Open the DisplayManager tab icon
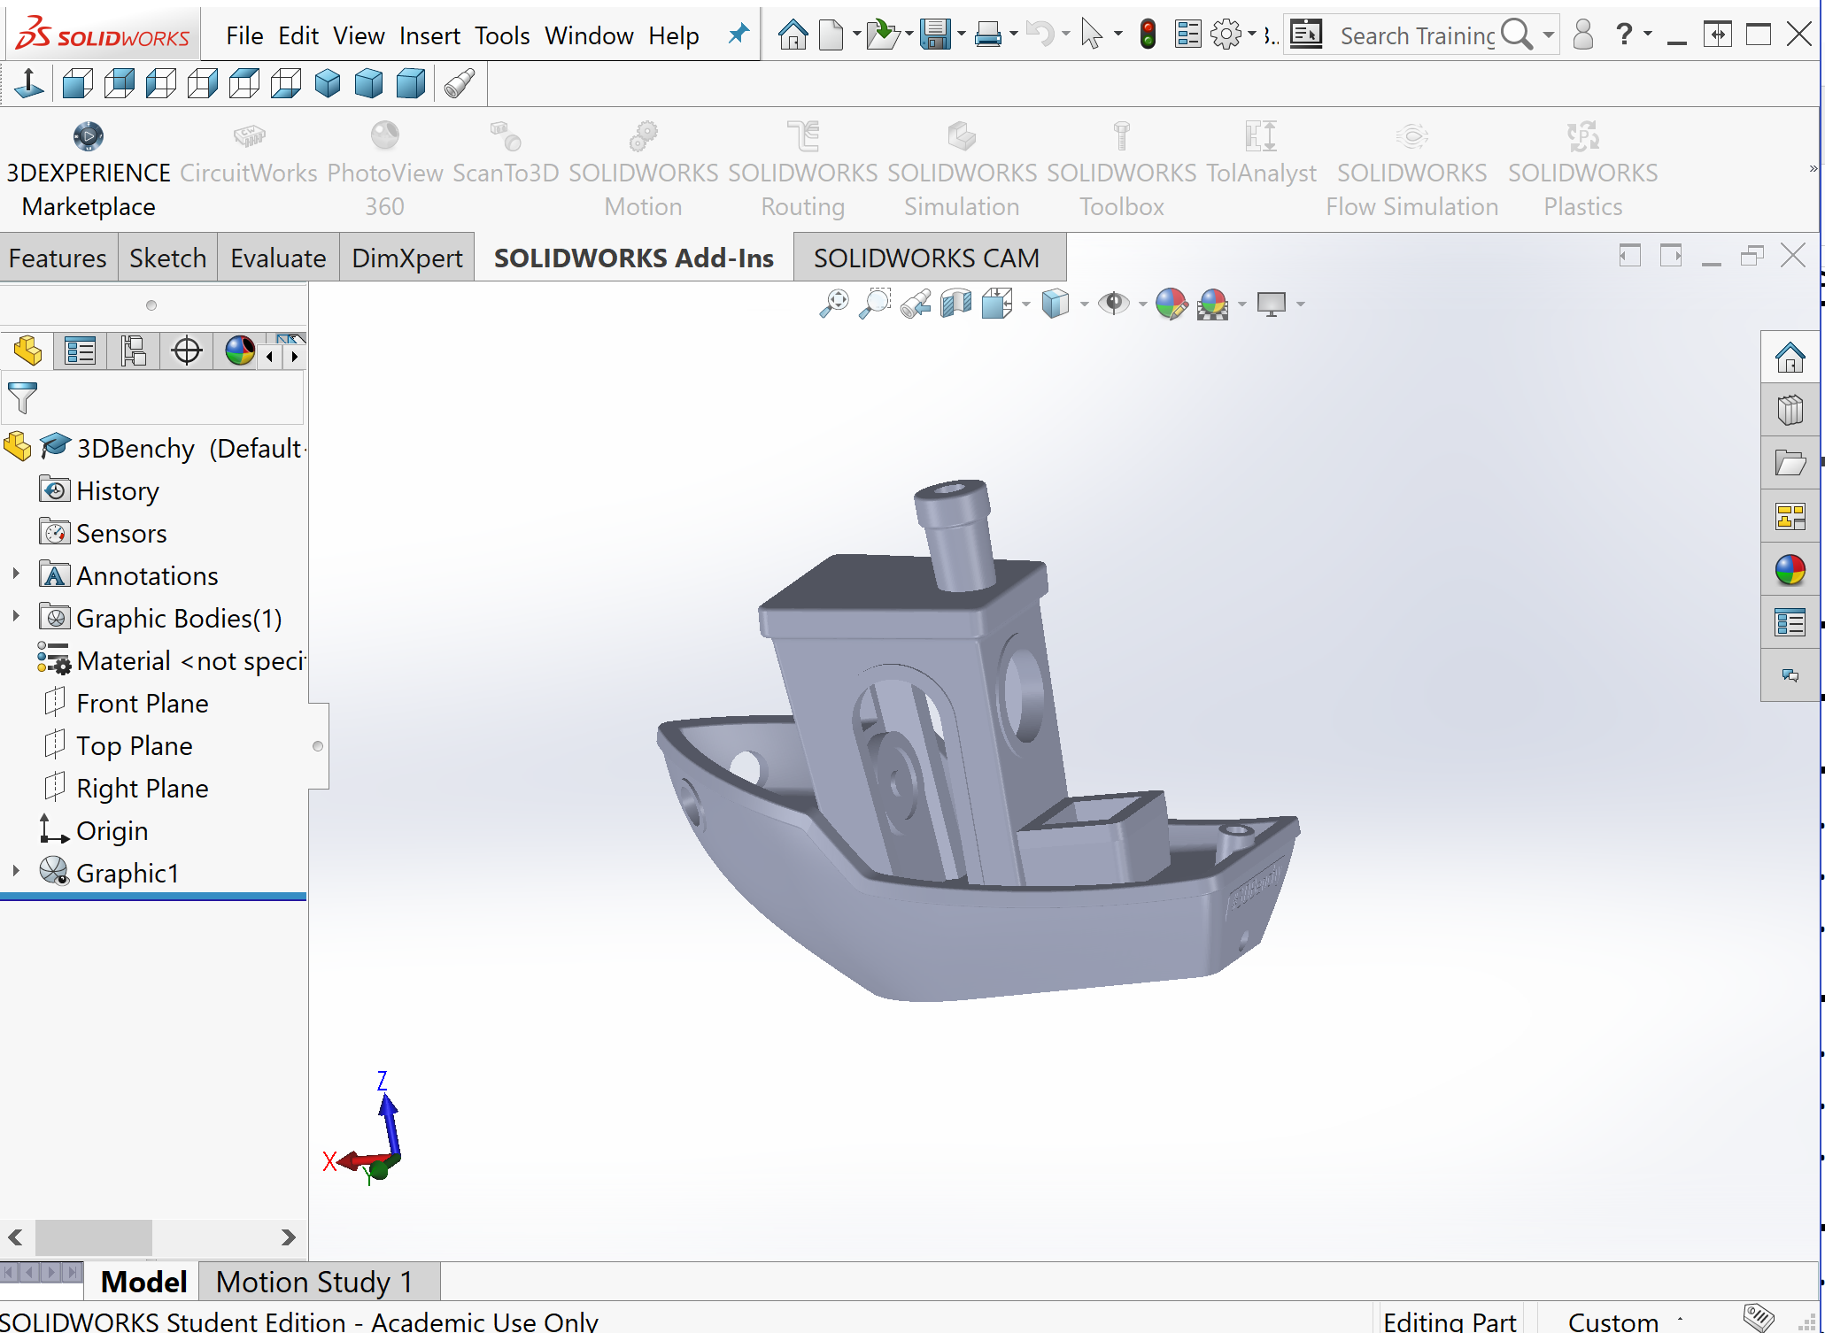This screenshot has height=1333, width=1825. 239,351
